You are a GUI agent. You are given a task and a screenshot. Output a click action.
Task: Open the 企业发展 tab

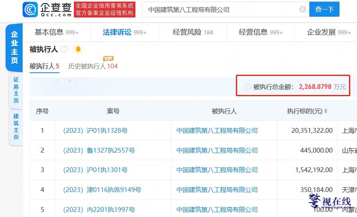coord(329,32)
